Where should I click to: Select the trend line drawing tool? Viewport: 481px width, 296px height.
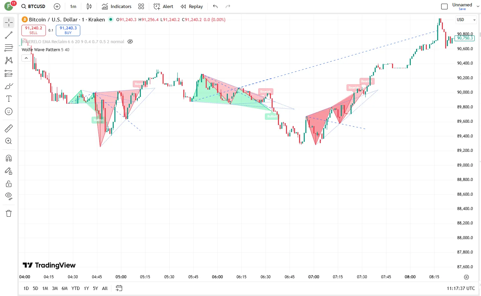pos(9,35)
